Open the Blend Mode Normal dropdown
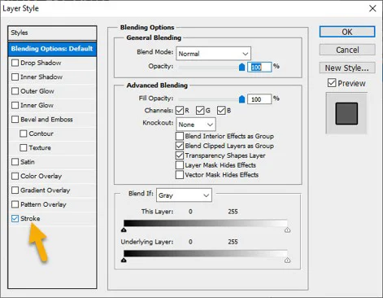The height and width of the screenshot is (298, 383). coord(214,54)
